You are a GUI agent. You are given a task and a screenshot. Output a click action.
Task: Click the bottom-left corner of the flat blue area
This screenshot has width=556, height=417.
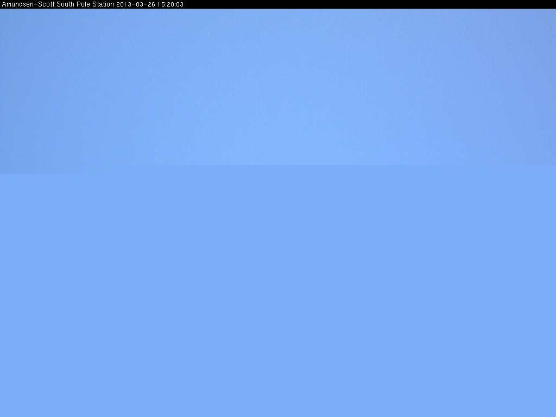(3, 413)
